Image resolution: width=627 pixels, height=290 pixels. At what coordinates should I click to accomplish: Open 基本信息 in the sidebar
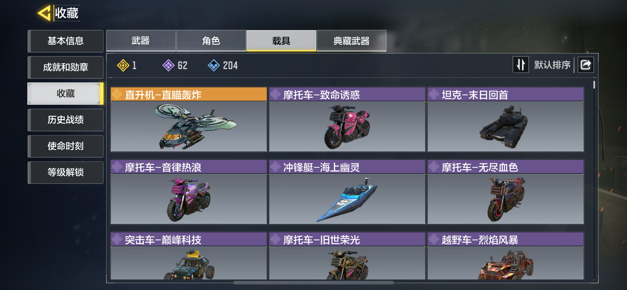coord(65,41)
